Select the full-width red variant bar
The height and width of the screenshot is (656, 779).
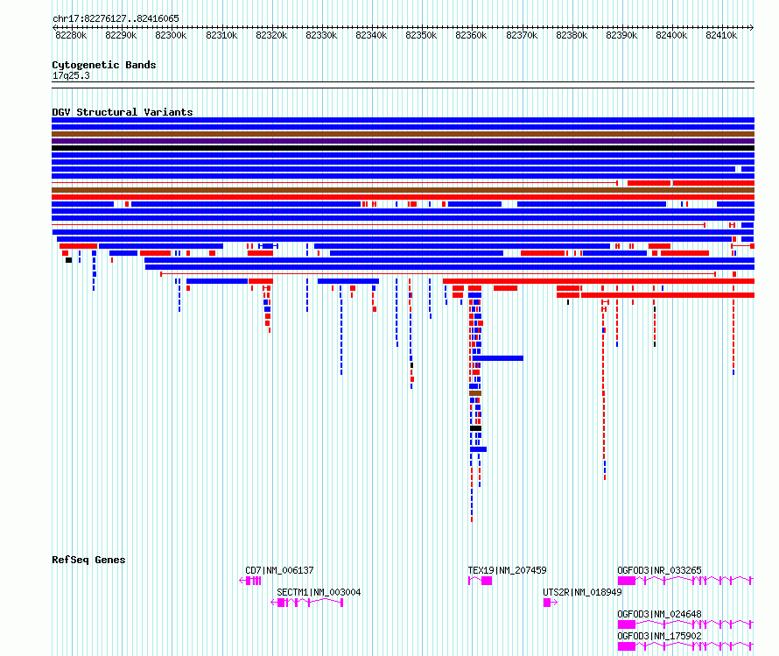tap(403, 197)
